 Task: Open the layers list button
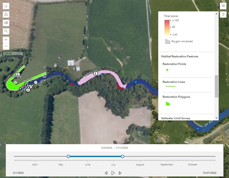coord(223,6)
